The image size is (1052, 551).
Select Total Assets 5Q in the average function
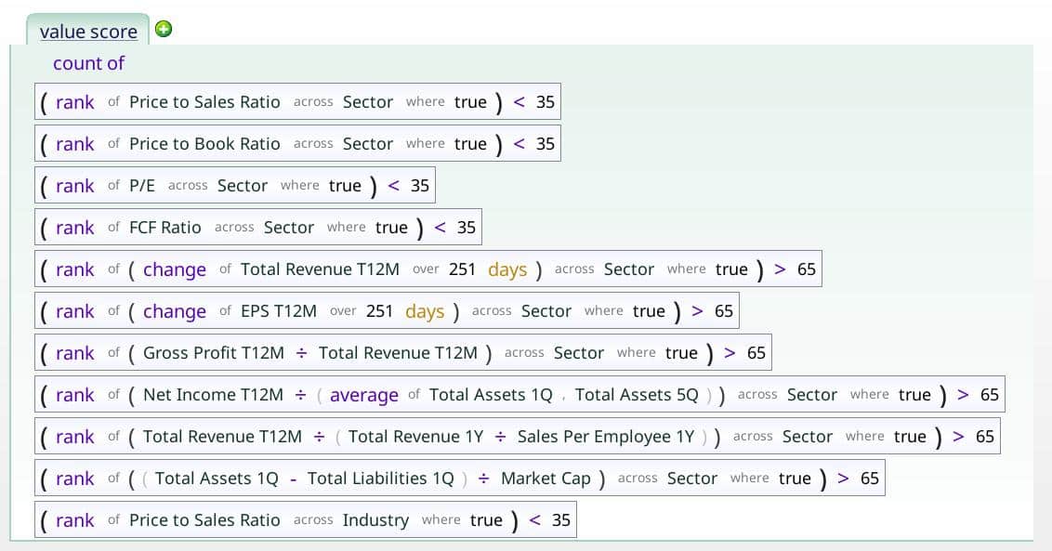637,395
